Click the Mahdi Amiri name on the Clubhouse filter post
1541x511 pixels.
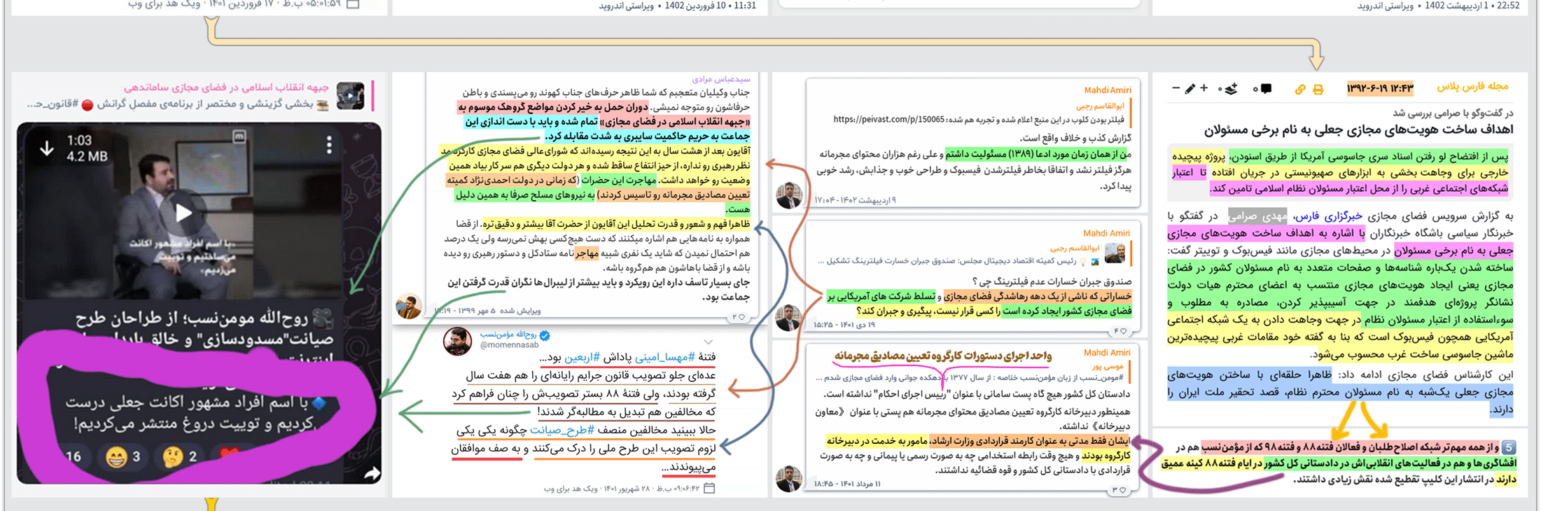tap(1108, 90)
